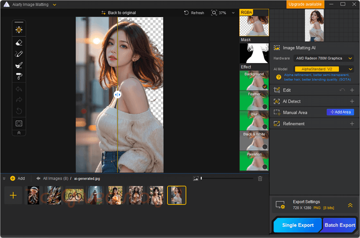Image resolution: width=360 pixels, height=238 pixels.
Task: Enable the Feather effect
Action: (265, 106)
